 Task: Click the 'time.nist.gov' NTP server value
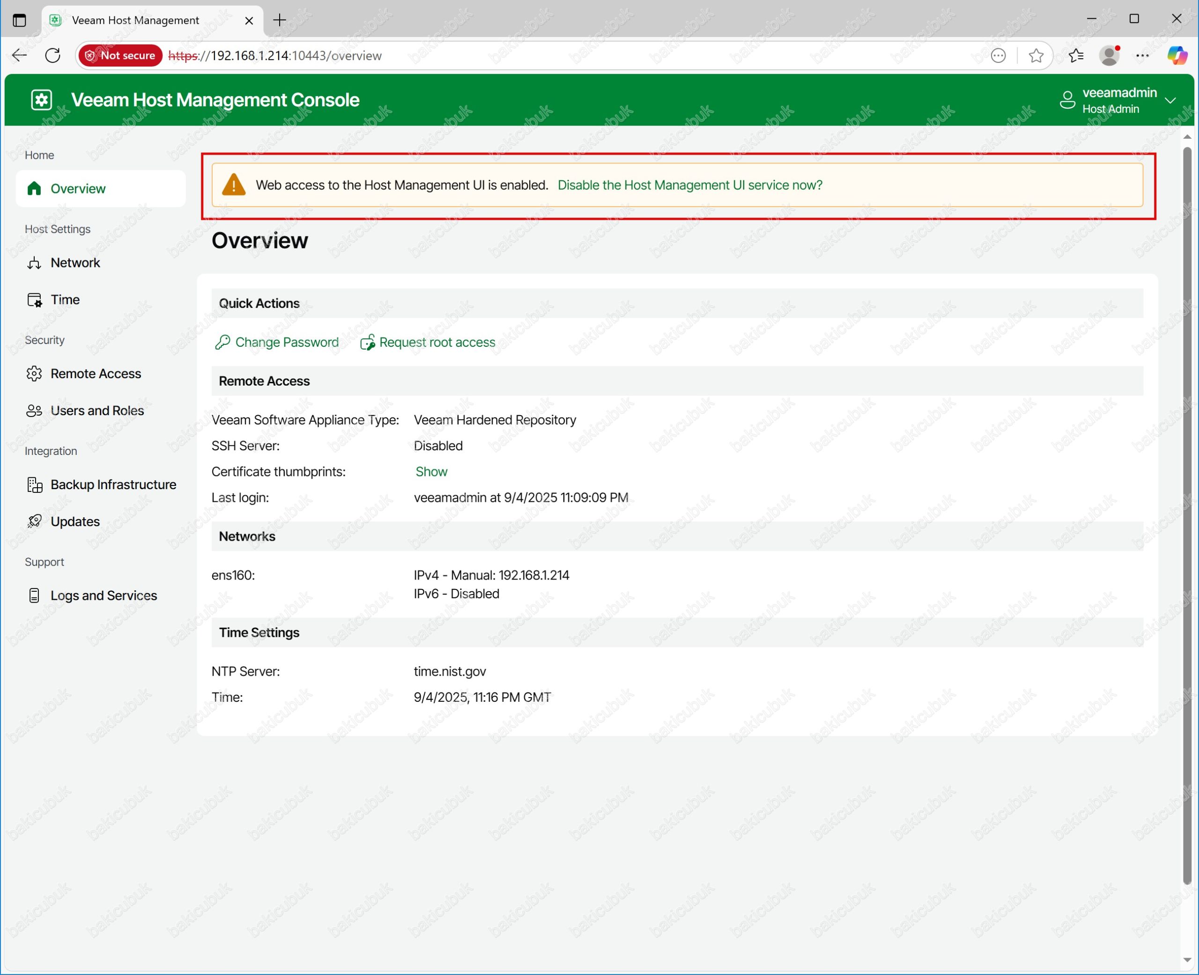(450, 671)
